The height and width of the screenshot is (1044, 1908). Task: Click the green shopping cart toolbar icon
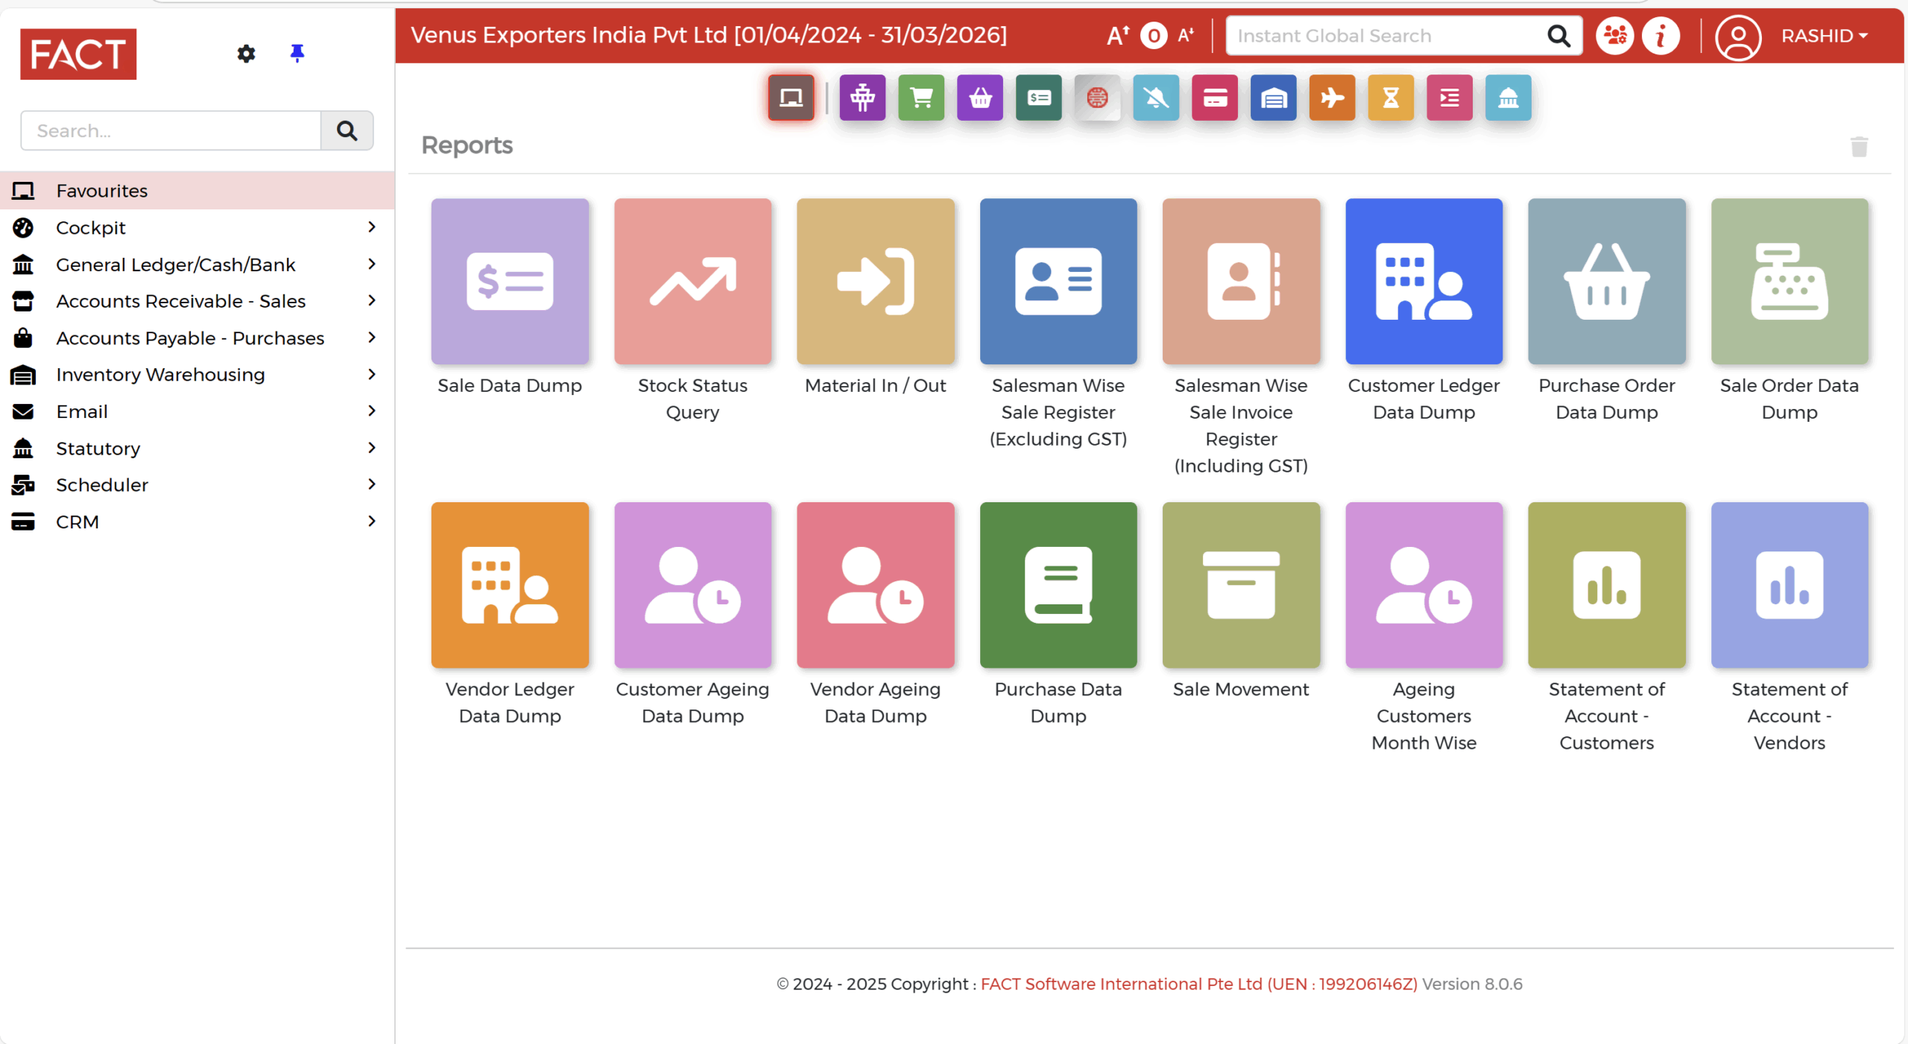click(x=921, y=98)
